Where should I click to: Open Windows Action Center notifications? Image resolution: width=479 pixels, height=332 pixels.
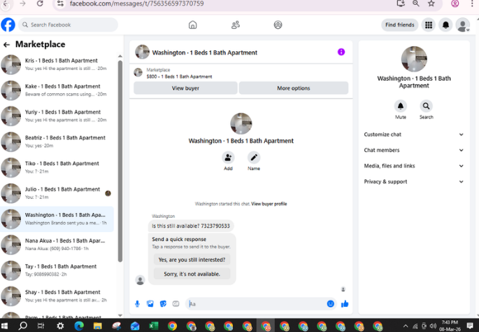[470, 326]
